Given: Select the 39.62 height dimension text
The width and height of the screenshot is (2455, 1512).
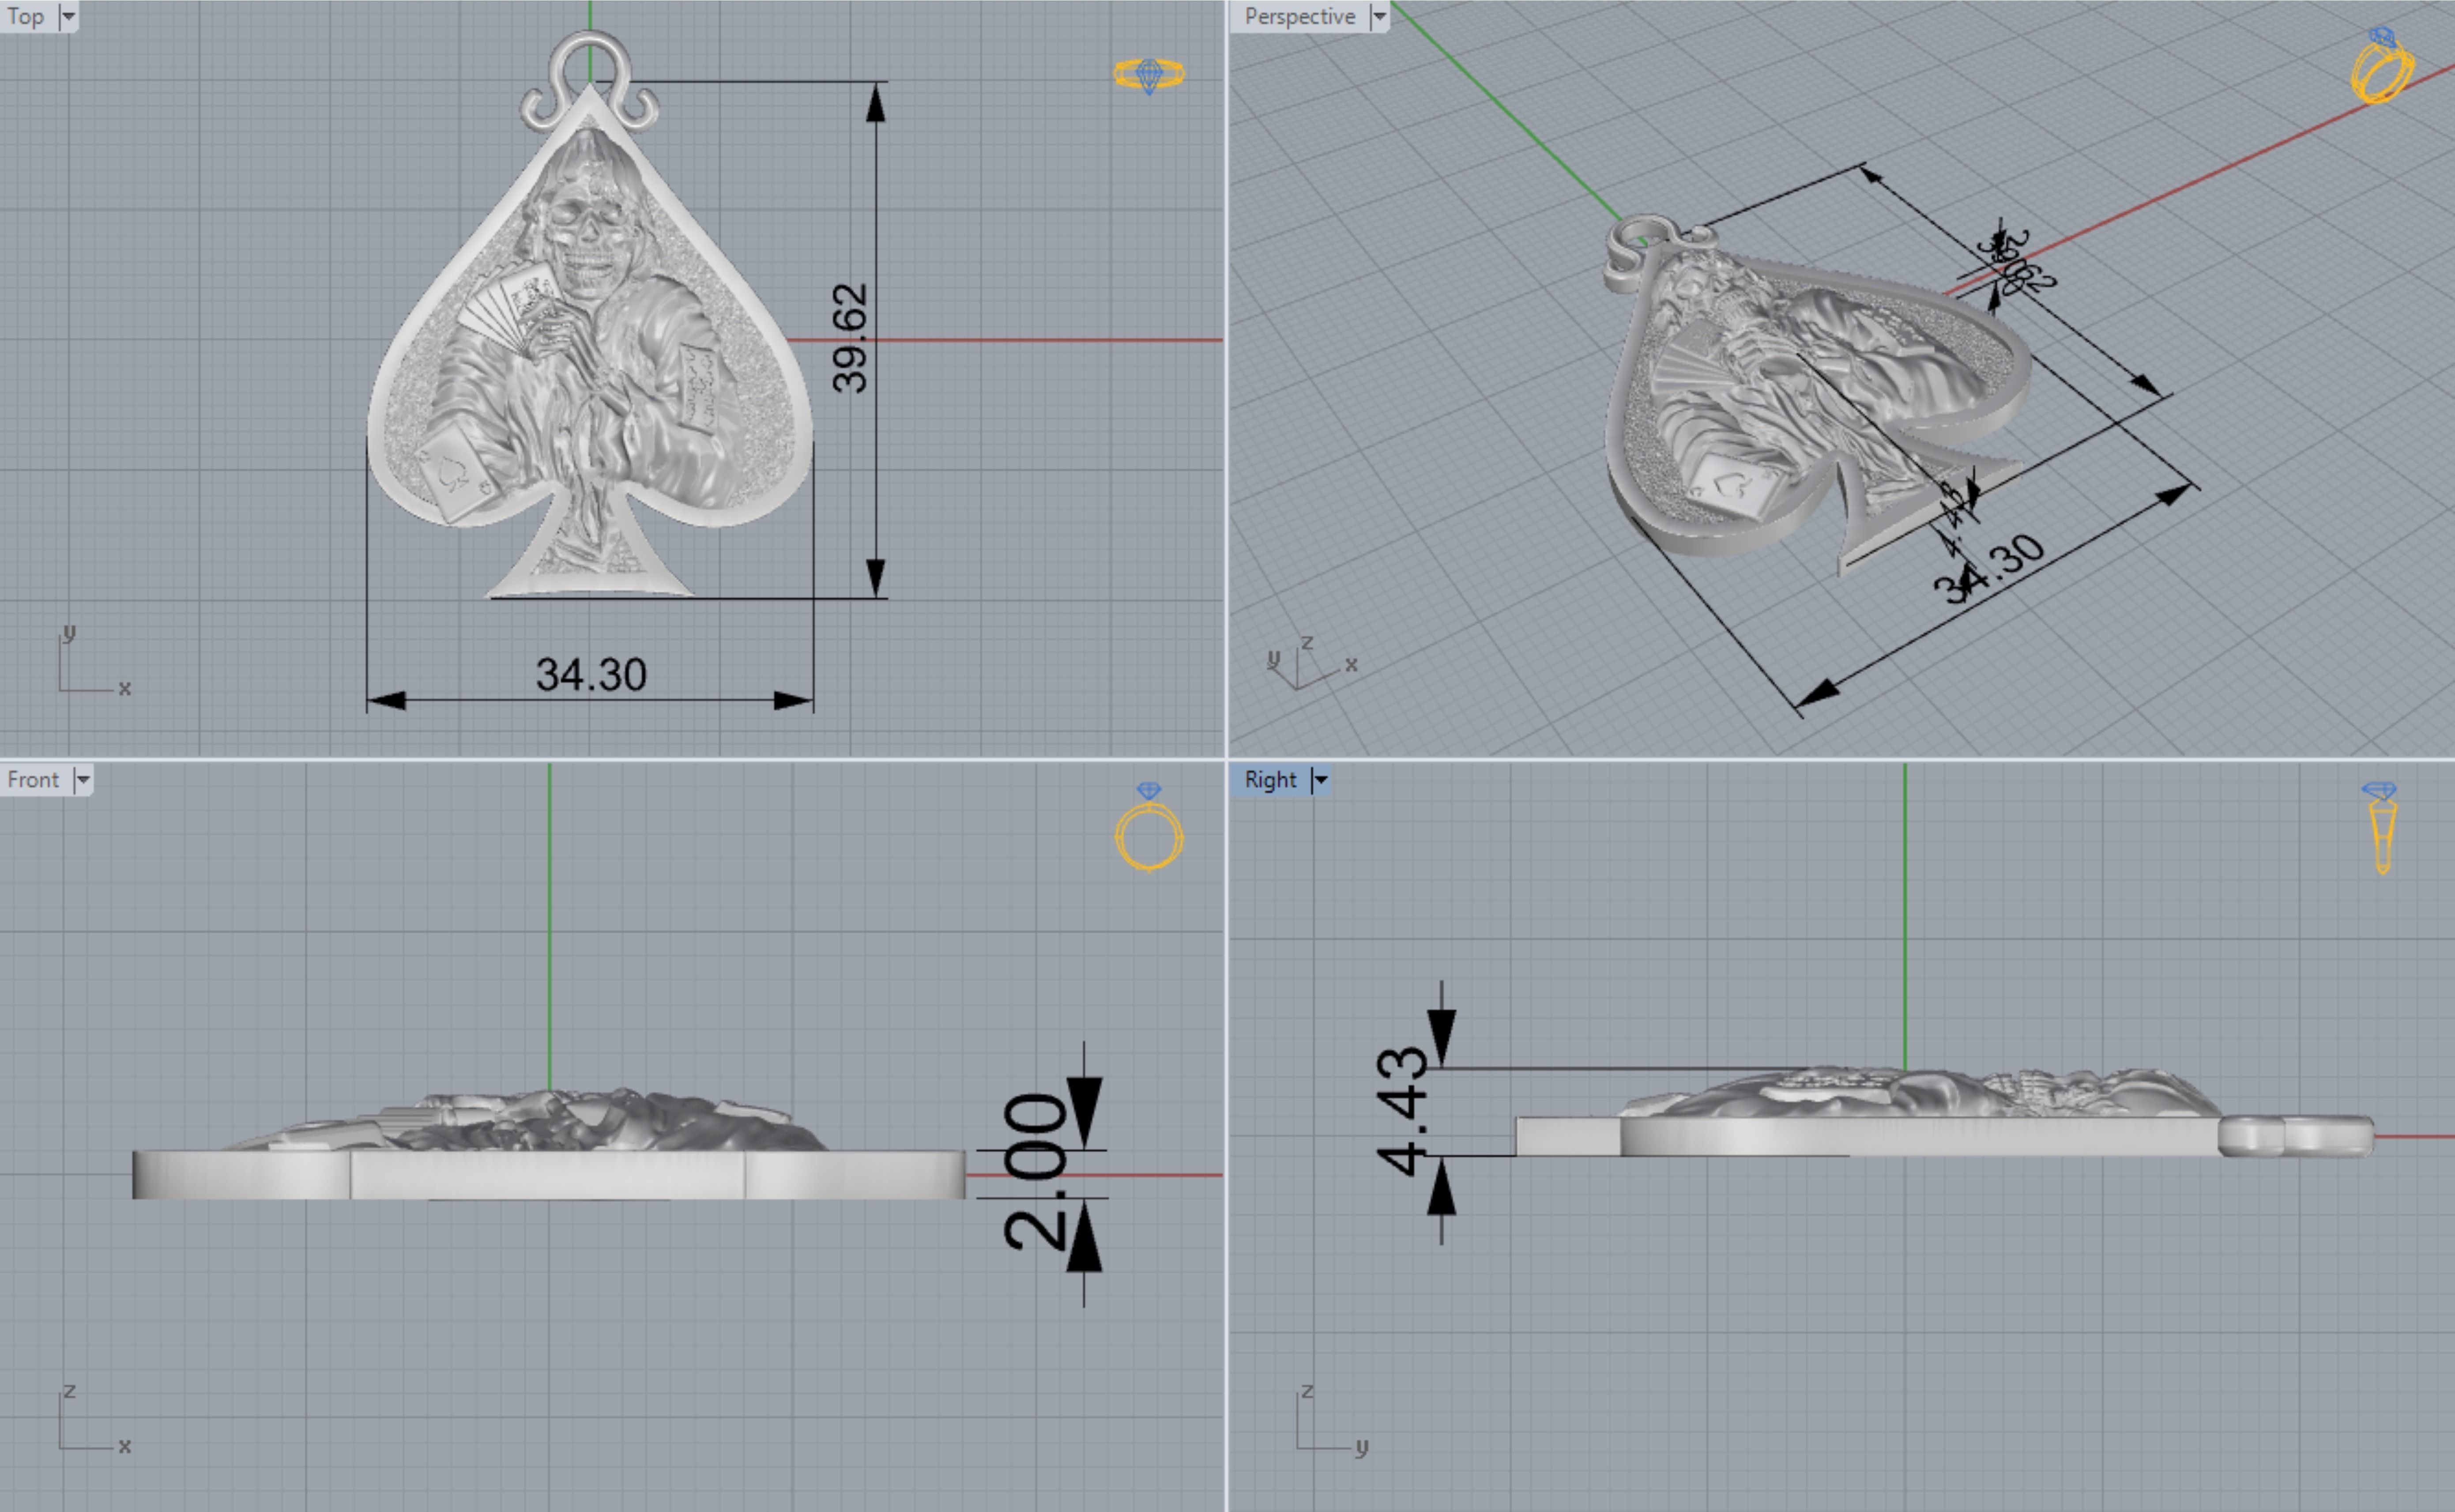Looking at the screenshot, I should point(850,338).
